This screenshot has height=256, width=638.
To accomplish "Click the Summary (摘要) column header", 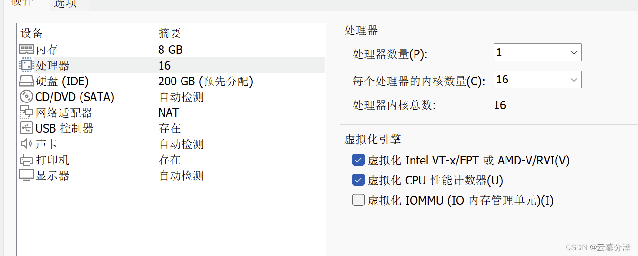I will pyautogui.click(x=170, y=33).
